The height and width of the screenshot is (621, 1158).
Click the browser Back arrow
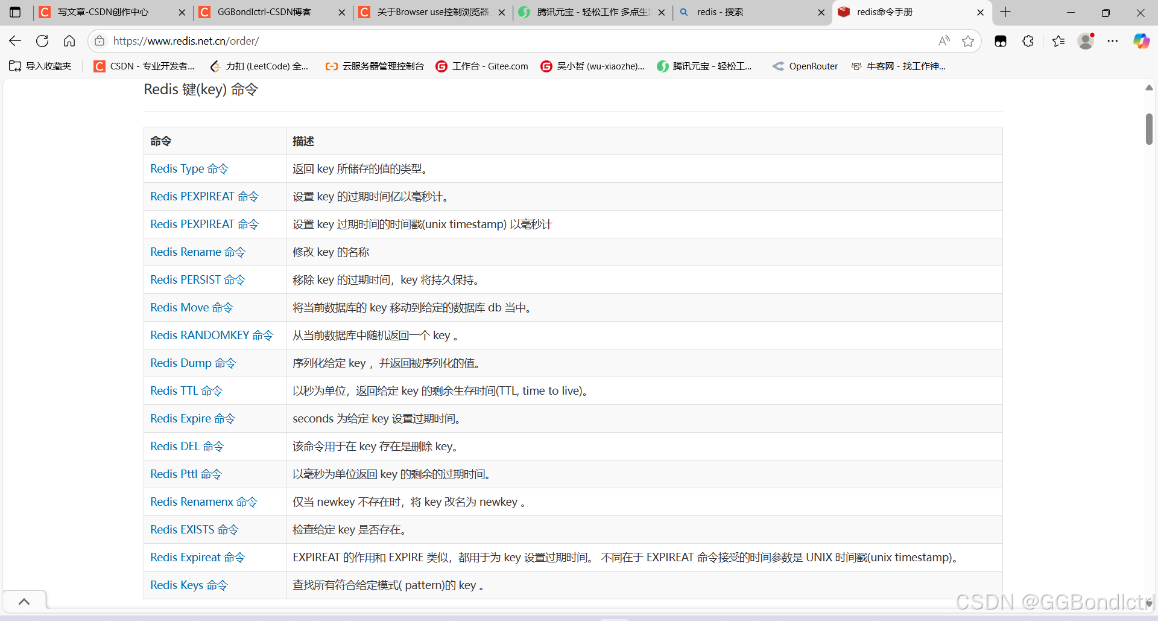[x=15, y=41]
